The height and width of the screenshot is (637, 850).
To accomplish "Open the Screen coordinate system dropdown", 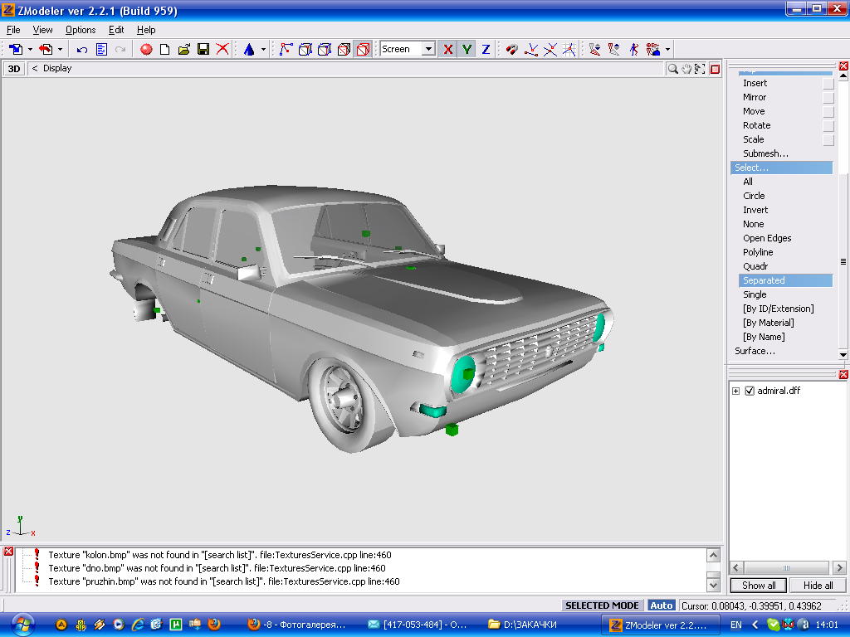I will pos(428,50).
